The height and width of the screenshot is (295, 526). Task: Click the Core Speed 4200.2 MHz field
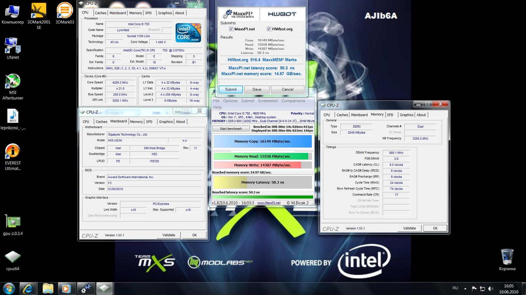coord(120,82)
